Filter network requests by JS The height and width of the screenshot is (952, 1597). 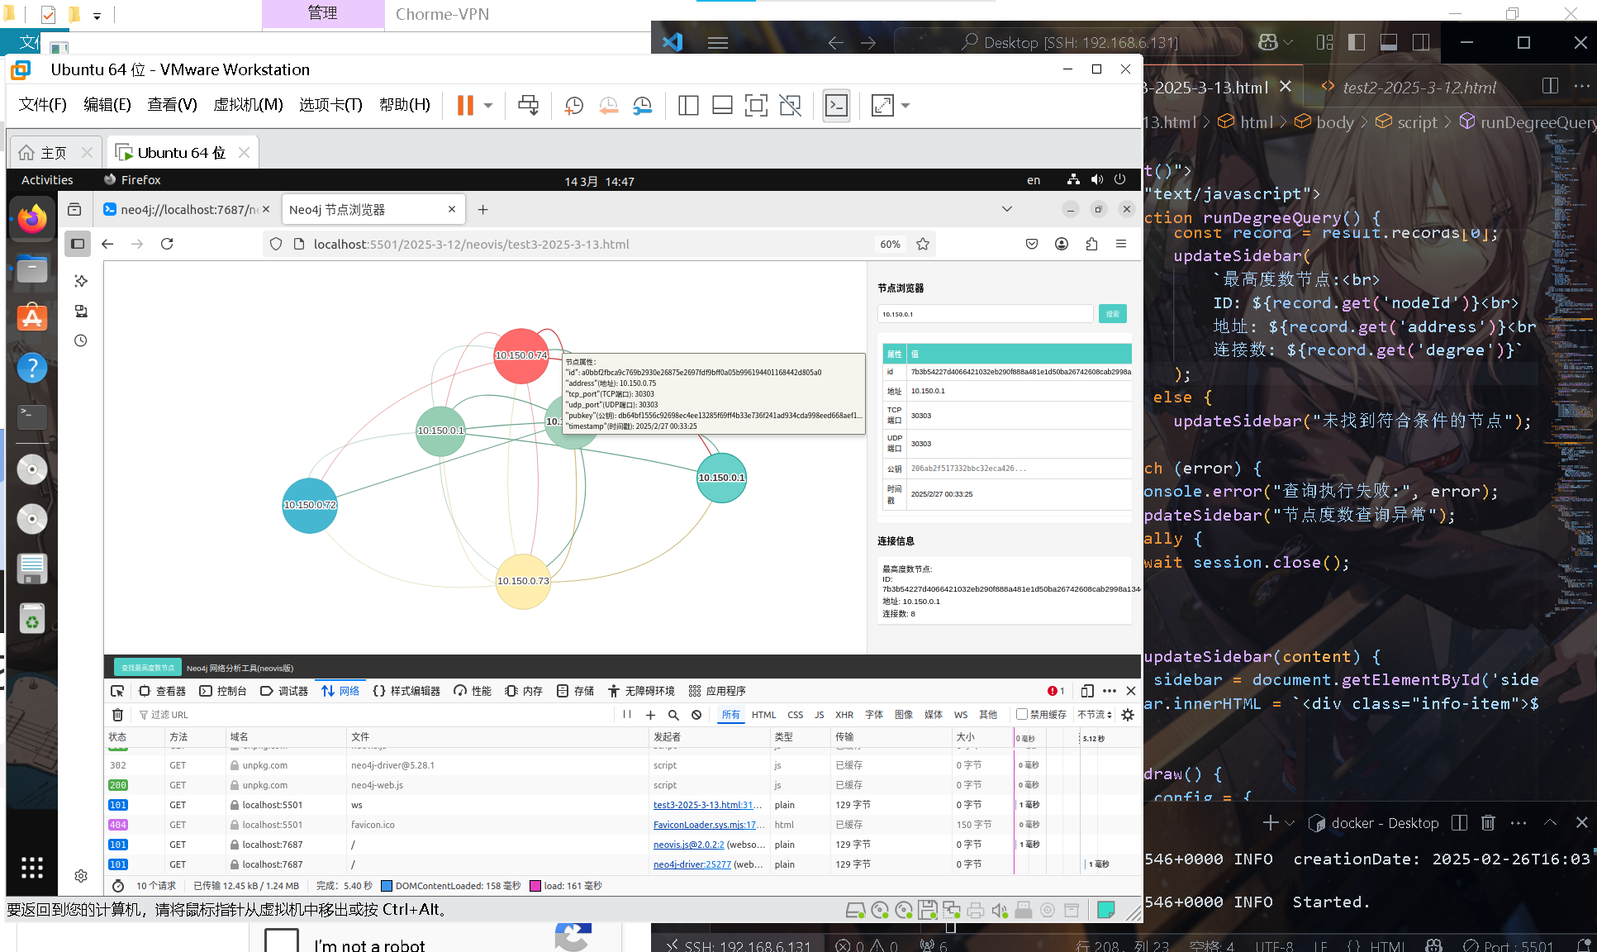819,715
